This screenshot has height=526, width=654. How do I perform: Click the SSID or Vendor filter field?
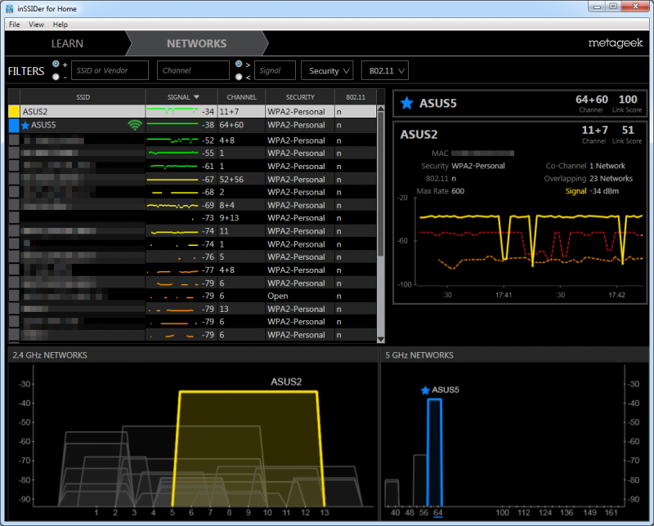pyautogui.click(x=110, y=70)
